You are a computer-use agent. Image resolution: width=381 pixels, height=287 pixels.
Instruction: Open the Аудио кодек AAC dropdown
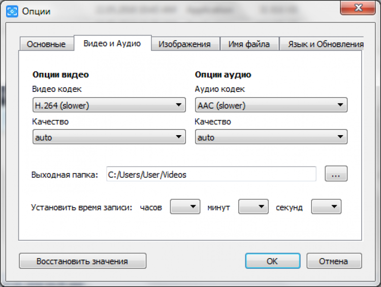271,106
